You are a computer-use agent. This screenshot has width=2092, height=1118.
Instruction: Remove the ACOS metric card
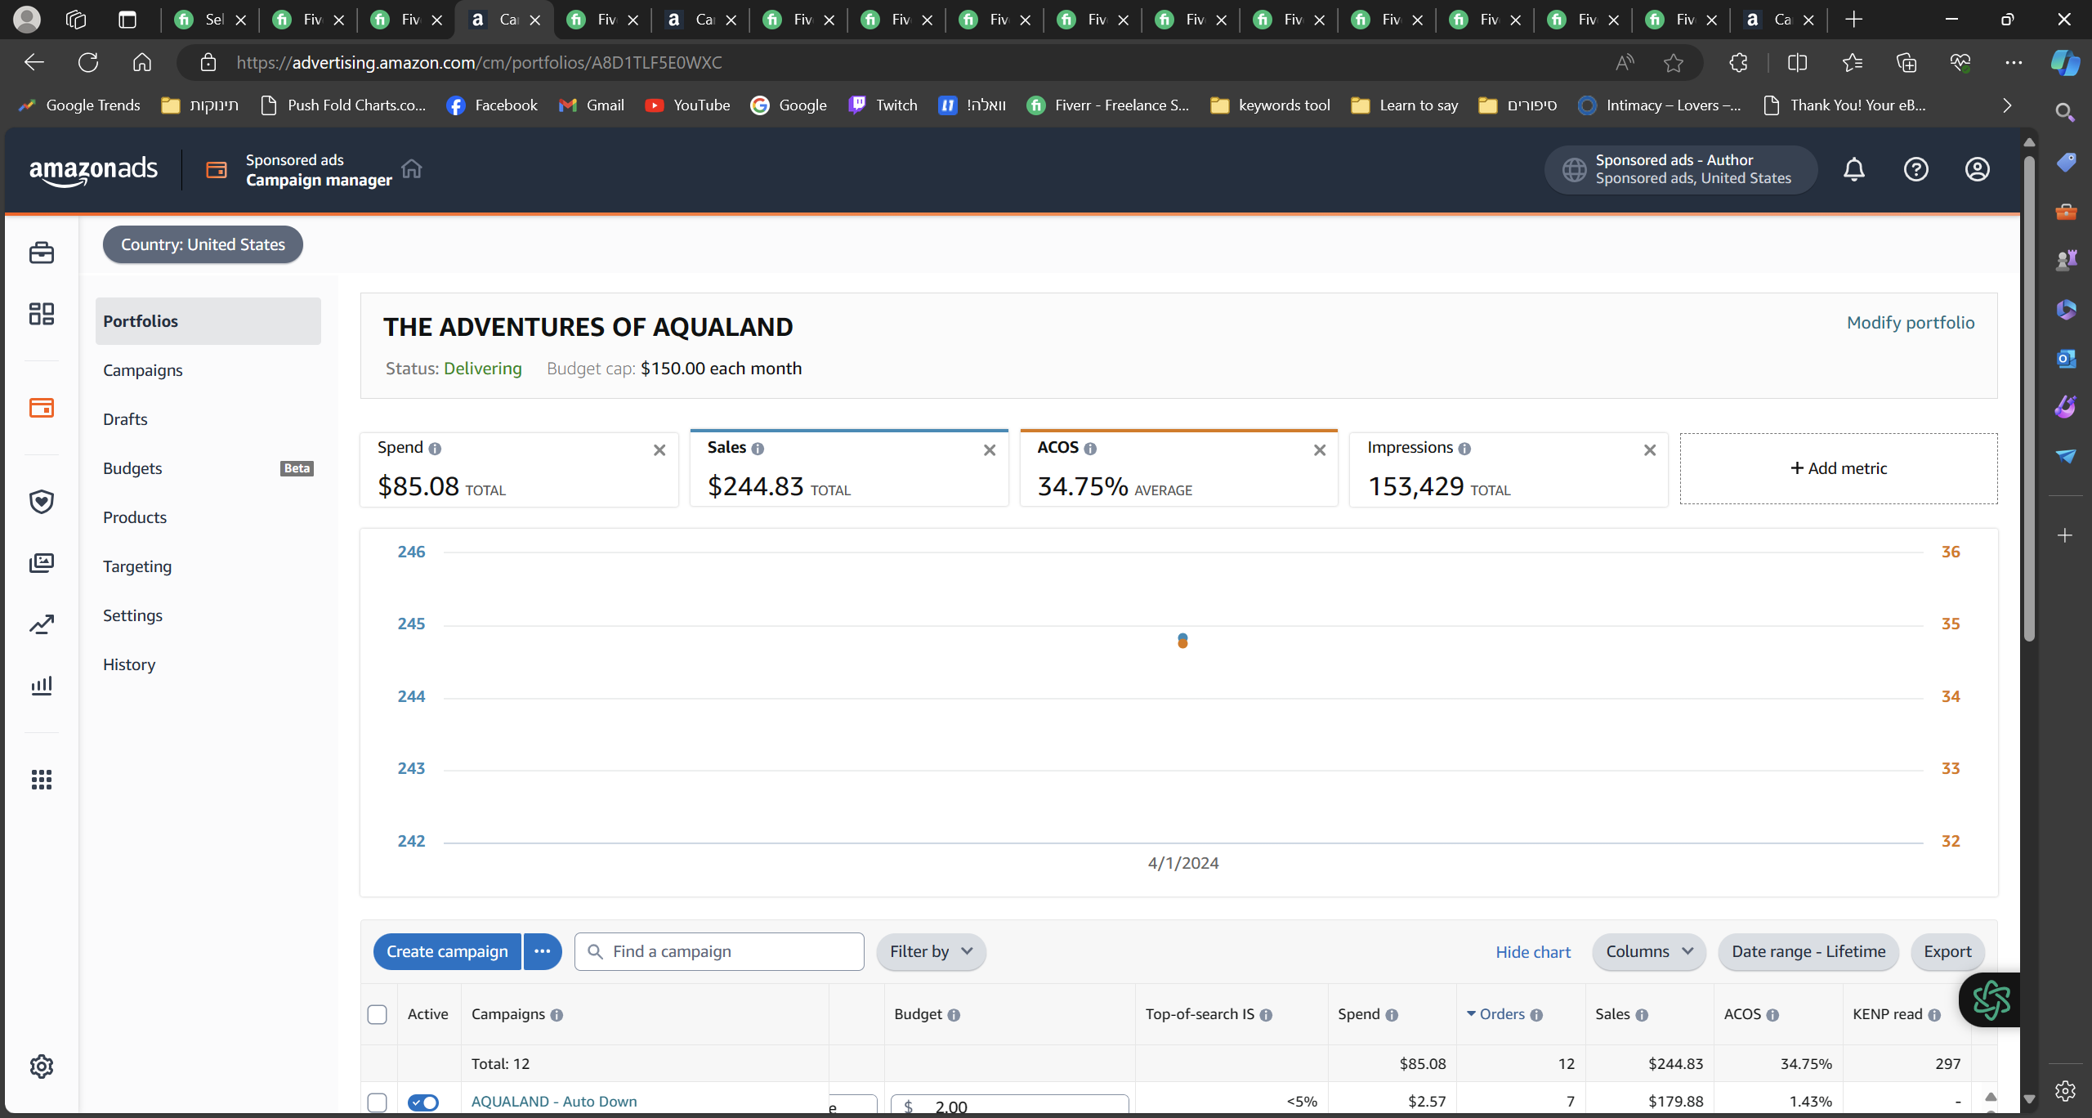[x=1320, y=450]
